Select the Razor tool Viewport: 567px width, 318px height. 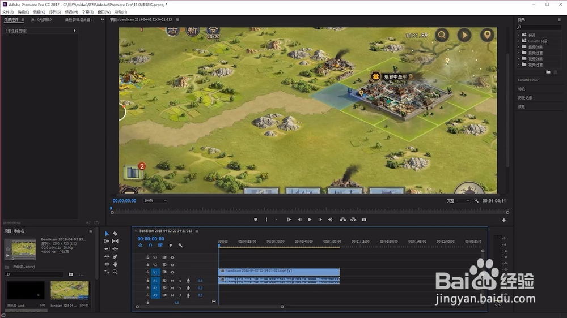coord(115,234)
